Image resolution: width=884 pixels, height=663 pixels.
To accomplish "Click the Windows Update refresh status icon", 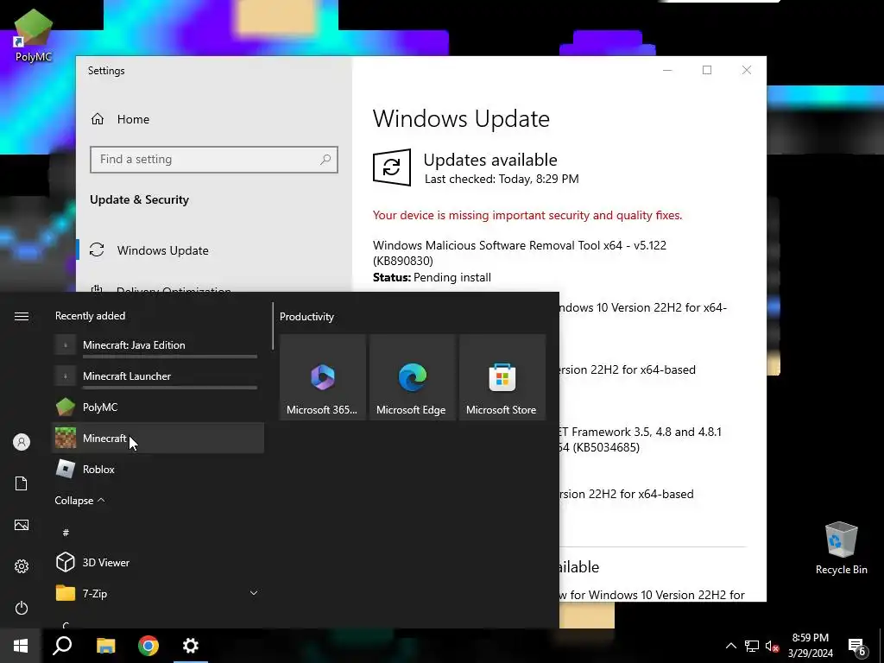I will (392, 167).
